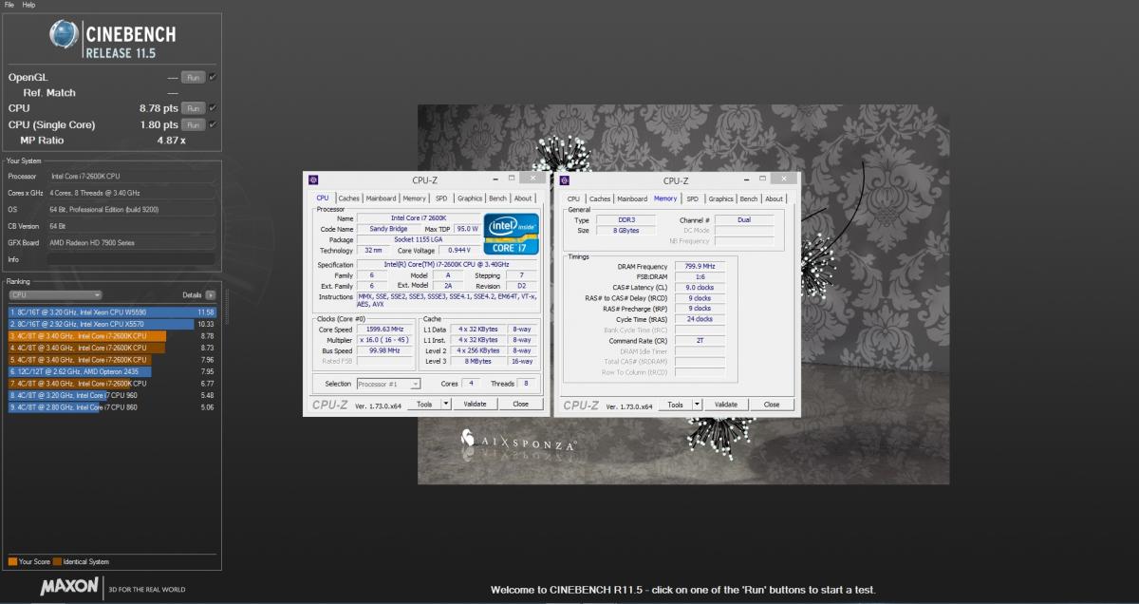Open the File menu
This screenshot has height=604, width=1139.
click(x=9, y=5)
